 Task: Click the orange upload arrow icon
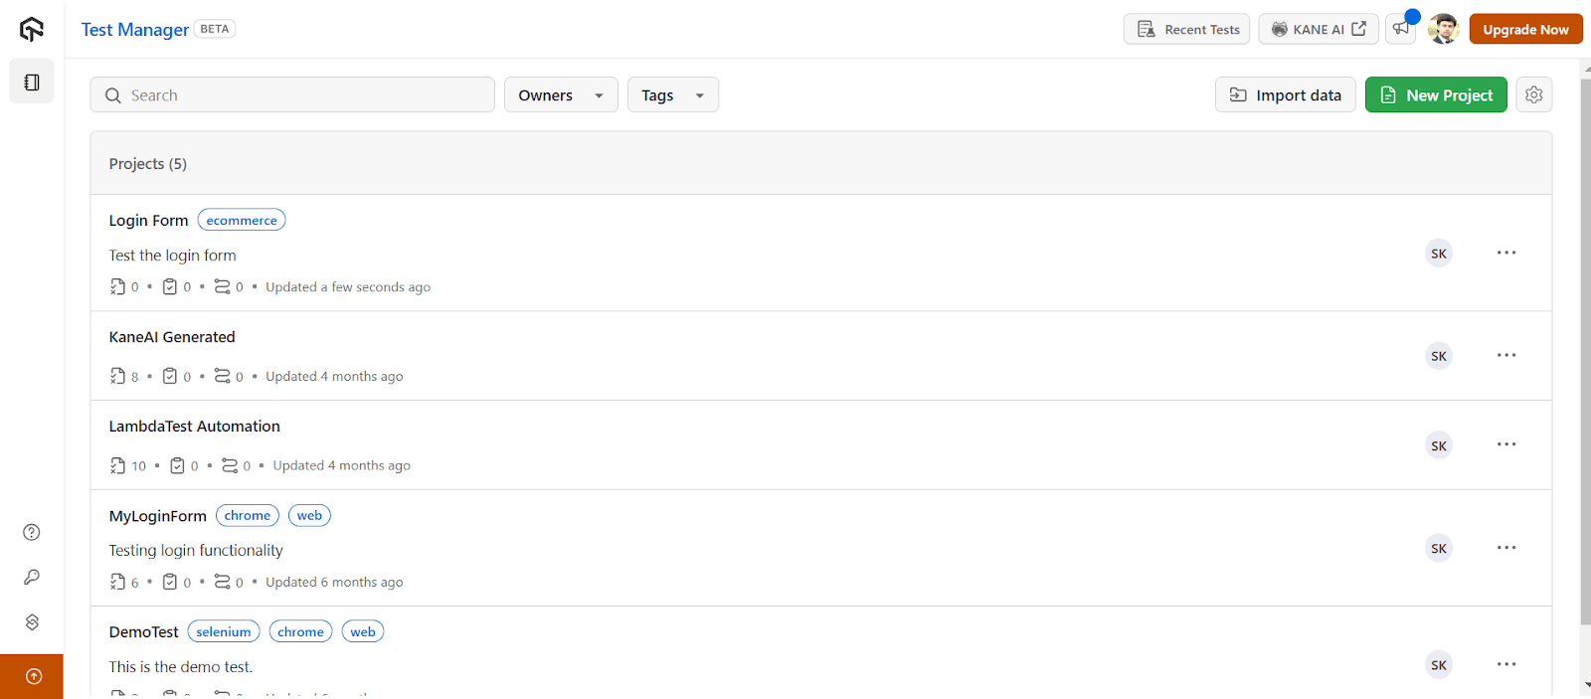[x=33, y=676]
